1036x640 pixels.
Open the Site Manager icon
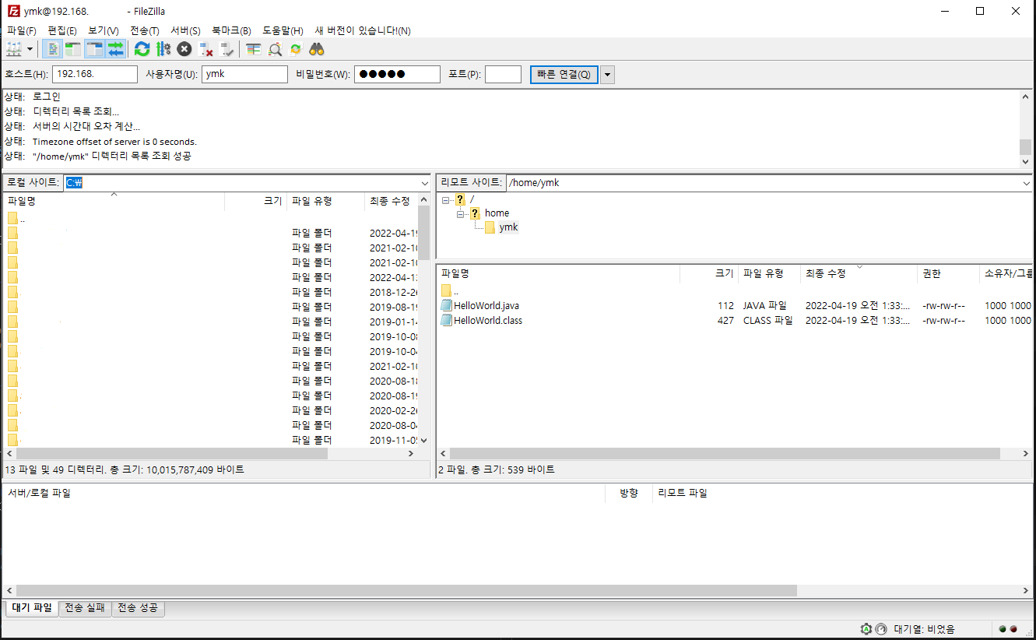[x=14, y=49]
